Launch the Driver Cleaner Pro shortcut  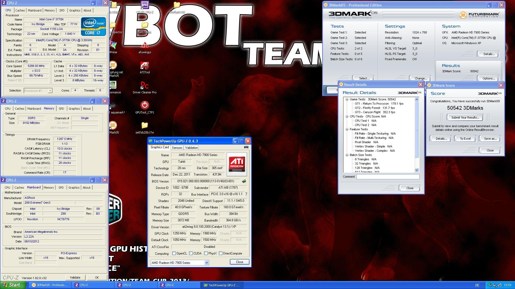(x=145, y=87)
